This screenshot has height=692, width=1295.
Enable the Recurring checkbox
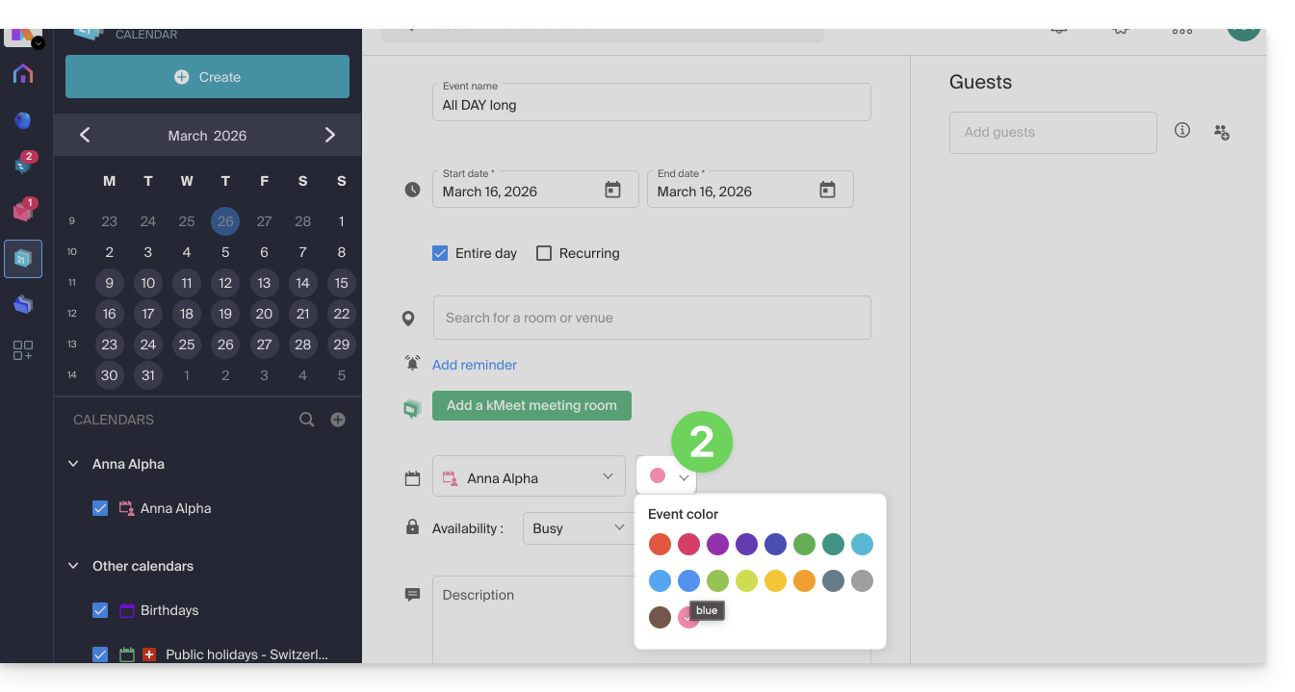coord(544,253)
